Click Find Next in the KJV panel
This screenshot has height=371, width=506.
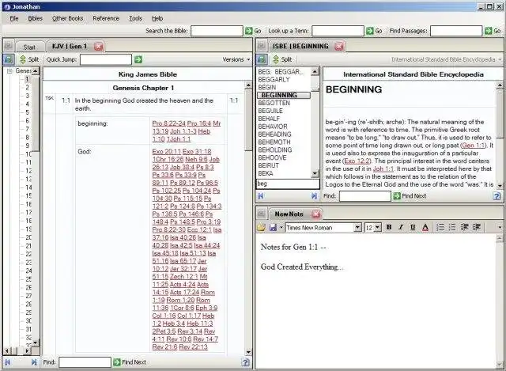[130, 362]
